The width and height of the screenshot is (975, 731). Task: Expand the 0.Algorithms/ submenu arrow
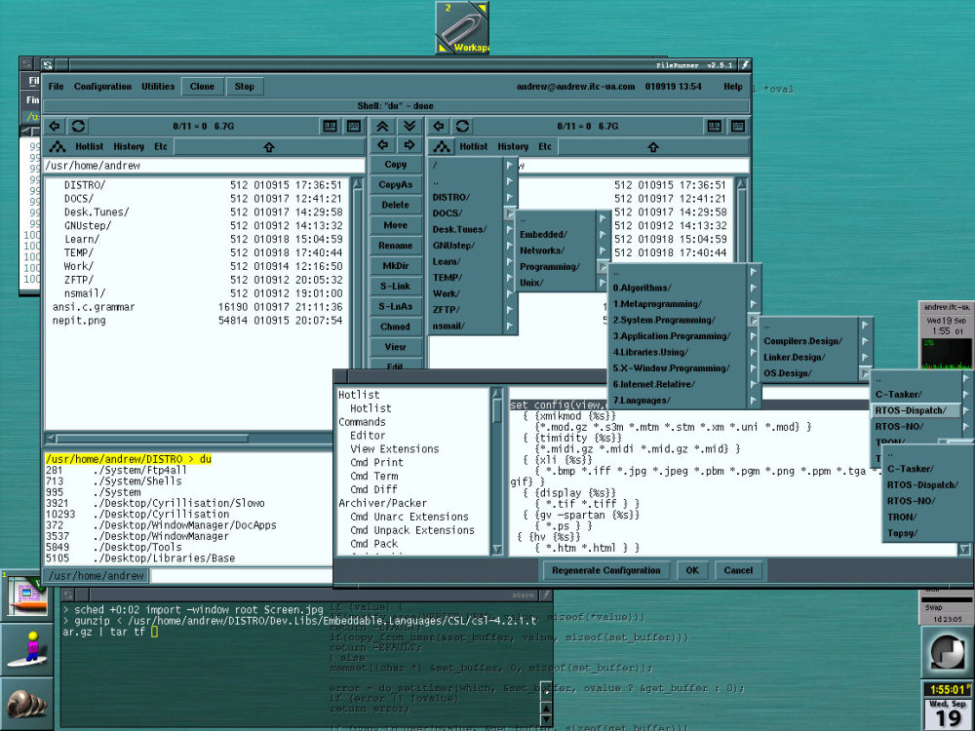tap(753, 288)
